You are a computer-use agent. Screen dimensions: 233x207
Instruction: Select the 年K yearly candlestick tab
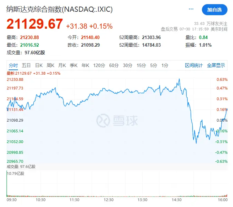(x=85, y=65)
